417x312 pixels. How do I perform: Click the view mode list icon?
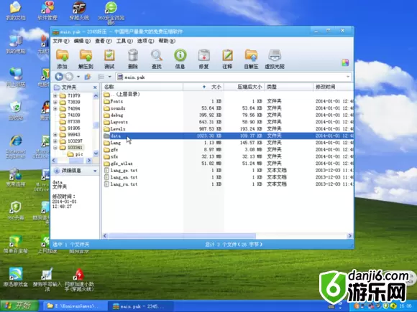tap(101, 77)
